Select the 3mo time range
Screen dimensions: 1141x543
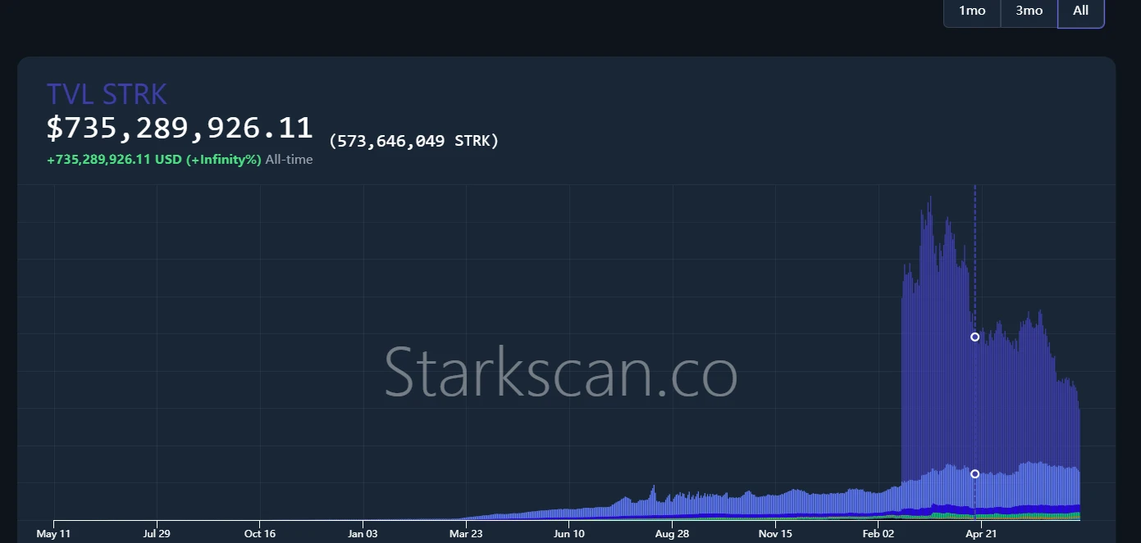1029,11
